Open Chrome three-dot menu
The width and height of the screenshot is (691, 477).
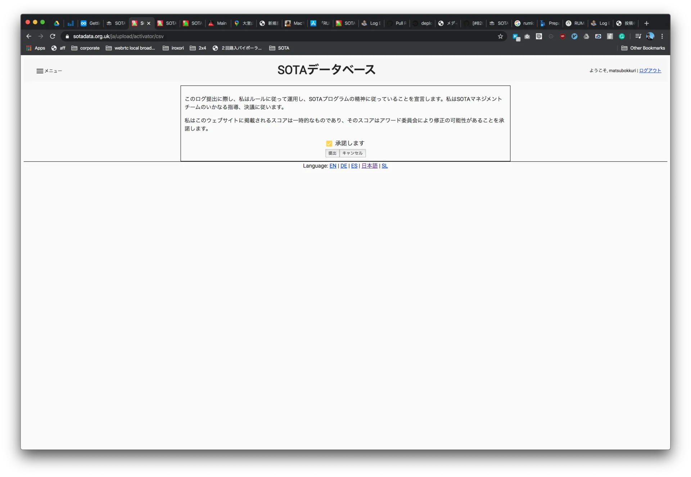(x=662, y=36)
